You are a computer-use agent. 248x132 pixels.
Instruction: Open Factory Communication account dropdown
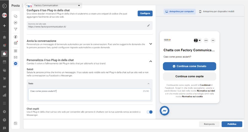coord(54,5)
